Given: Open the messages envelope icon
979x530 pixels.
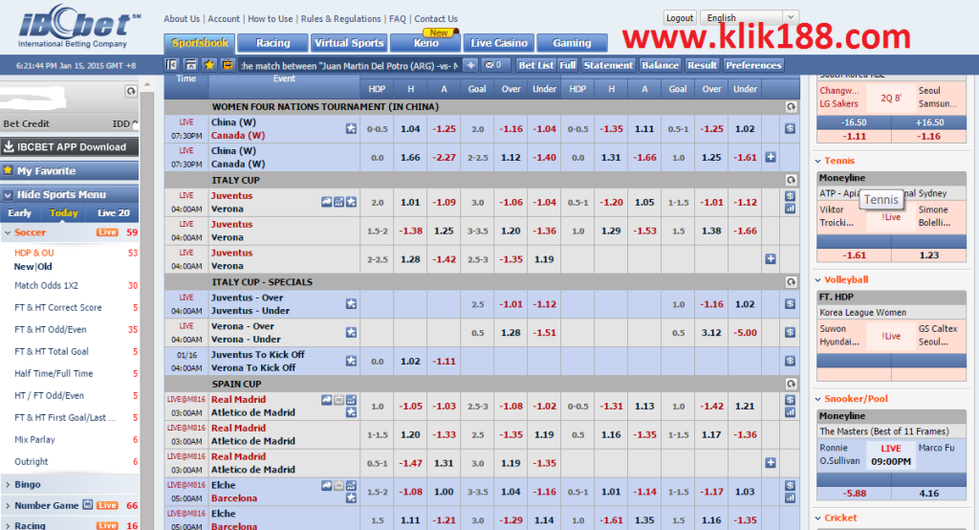Looking at the screenshot, I should tap(493, 65).
